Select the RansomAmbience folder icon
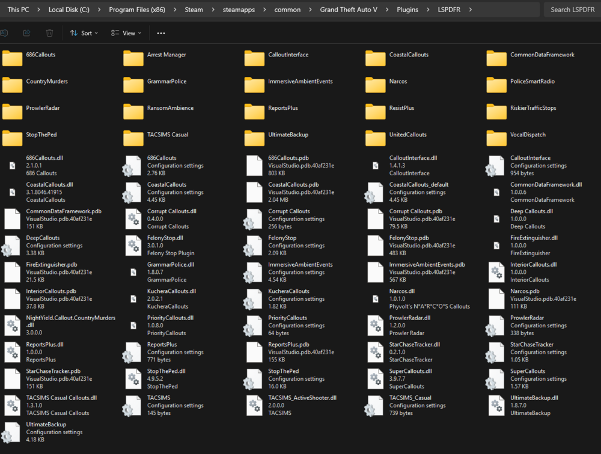Image resolution: width=601 pixels, height=454 pixels. (x=133, y=112)
